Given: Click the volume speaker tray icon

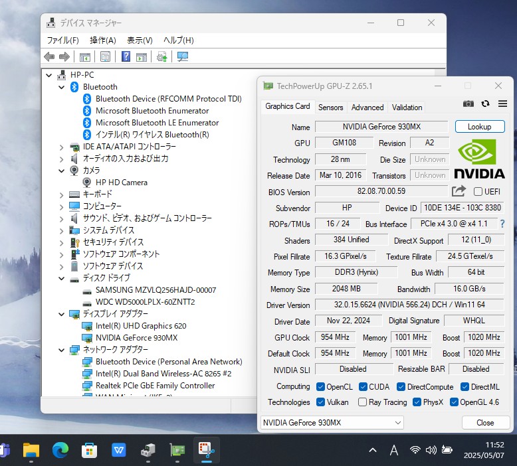Looking at the screenshot, I should click(431, 449).
